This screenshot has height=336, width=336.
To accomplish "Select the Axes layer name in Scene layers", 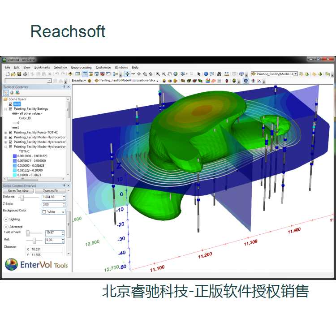I will pos(17,104).
